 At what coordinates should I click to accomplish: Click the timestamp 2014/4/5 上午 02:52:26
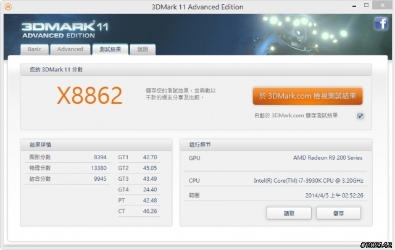pos(334,195)
